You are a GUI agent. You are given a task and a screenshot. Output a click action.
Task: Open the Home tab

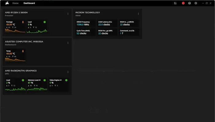(15, 3)
